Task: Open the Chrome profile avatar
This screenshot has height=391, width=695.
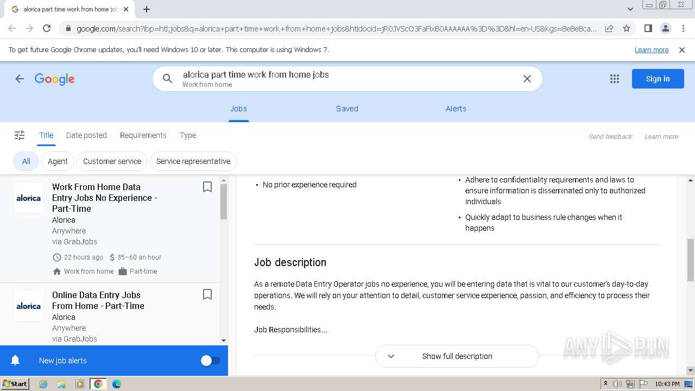Action: click(x=665, y=28)
